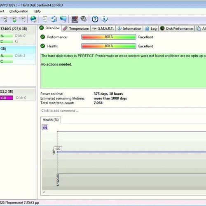Click the globe with disk toolbar icon
The width and height of the screenshot is (206, 206).
[x=33, y=19]
